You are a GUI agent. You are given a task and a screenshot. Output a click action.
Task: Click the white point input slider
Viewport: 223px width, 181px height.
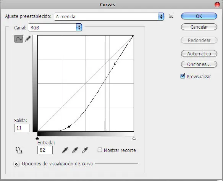pyautogui.click(x=134, y=138)
